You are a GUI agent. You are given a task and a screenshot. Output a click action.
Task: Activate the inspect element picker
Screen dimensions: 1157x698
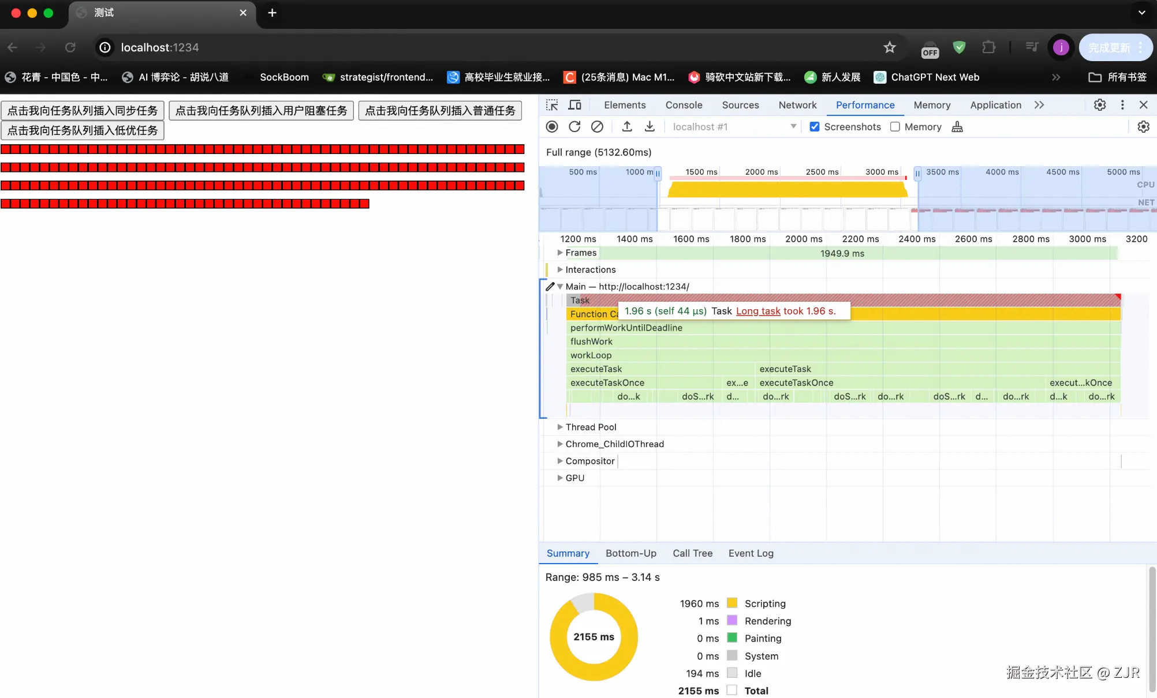click(x=552, y=105)
